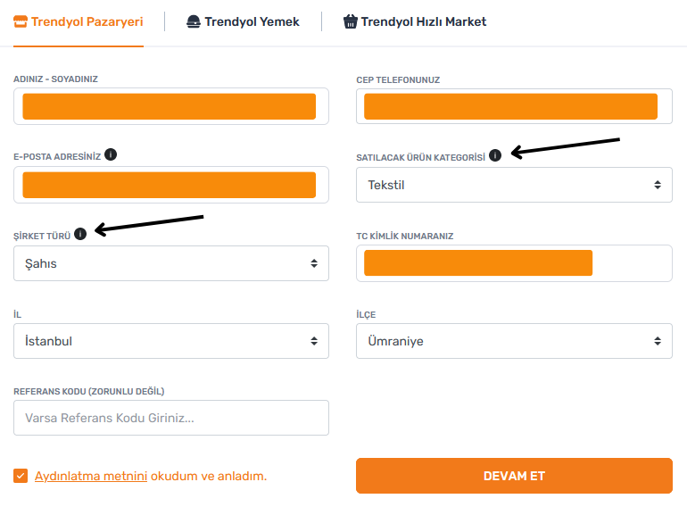Open the Satılacak Ürün Kategorisi dropdown showing Tekstil
The image size is (687, 507).
pos(514,185)
